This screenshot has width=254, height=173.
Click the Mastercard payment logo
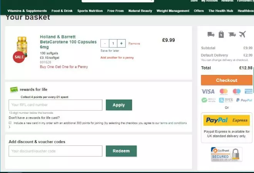[224, 91]
